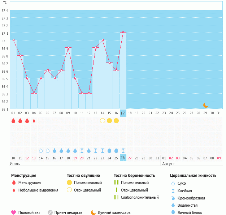This screenshot has height=215, width=226.
Task: Click the dry cervical fluid icon on day 05
Action: click(41, 150)
